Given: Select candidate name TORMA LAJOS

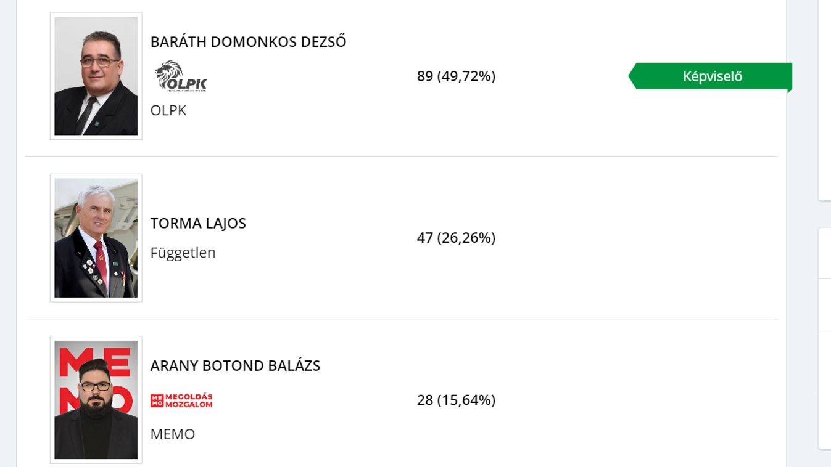Looking at the screenshot, I should [x=198, y=223].
